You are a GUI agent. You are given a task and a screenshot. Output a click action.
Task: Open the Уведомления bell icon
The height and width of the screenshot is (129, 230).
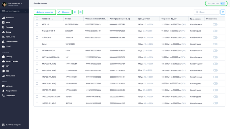pos(3,91)
